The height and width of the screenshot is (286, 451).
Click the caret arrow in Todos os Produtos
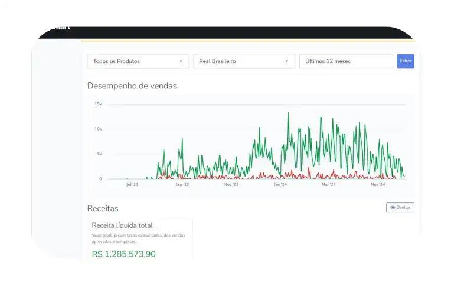pyautogui.click(x=181, y=61)
